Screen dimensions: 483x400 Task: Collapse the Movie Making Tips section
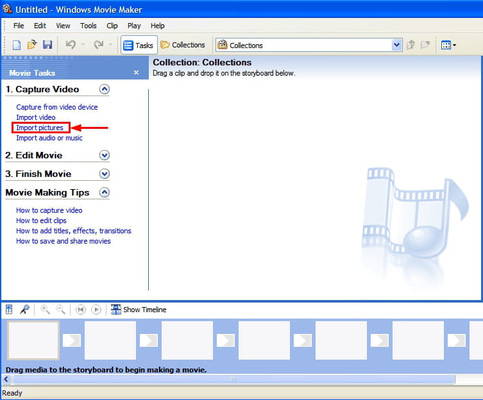[105, 192]
